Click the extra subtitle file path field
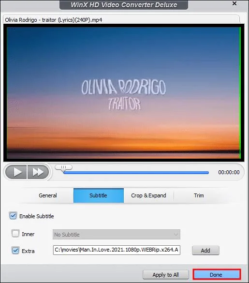The width and height of the screenshot is (249, 283). 117,250
